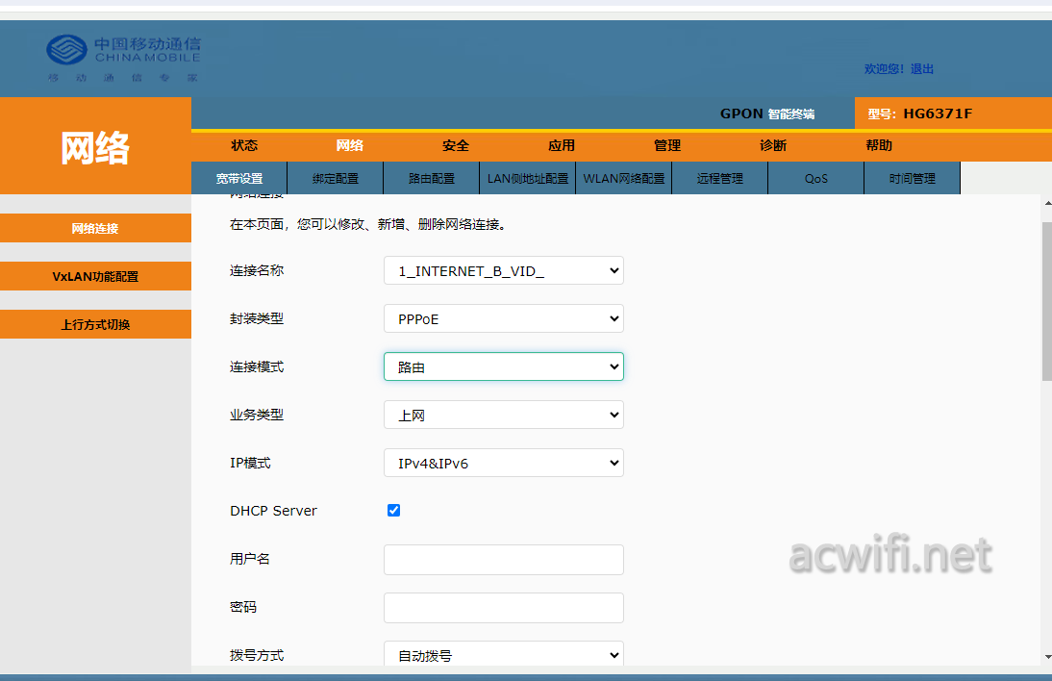This screenshot has height=681, width=1052.
Task: Uncheck the DHCP Server checkbox
Action: click(x=394, y=511)
